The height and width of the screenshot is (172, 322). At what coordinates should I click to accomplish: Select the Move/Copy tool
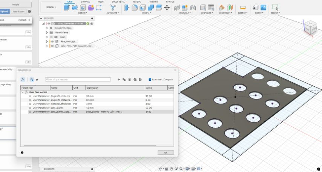pyautogui.click(x=167, y=8)
